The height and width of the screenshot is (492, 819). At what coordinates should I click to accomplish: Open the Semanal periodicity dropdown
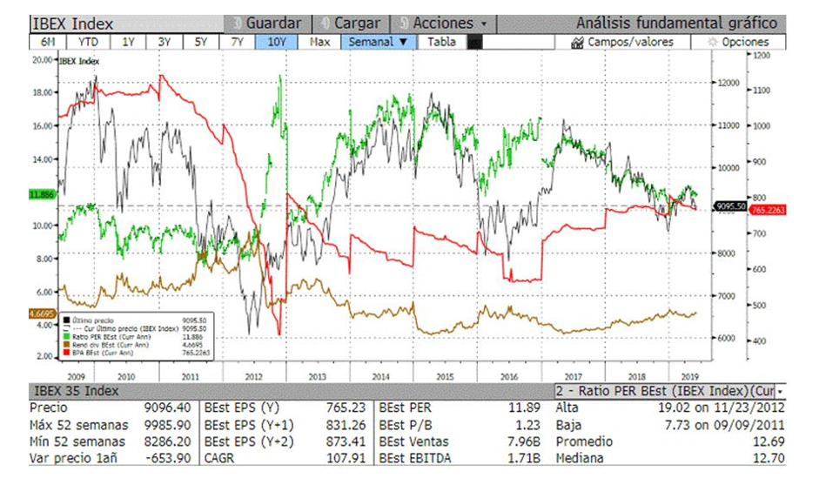379,43
